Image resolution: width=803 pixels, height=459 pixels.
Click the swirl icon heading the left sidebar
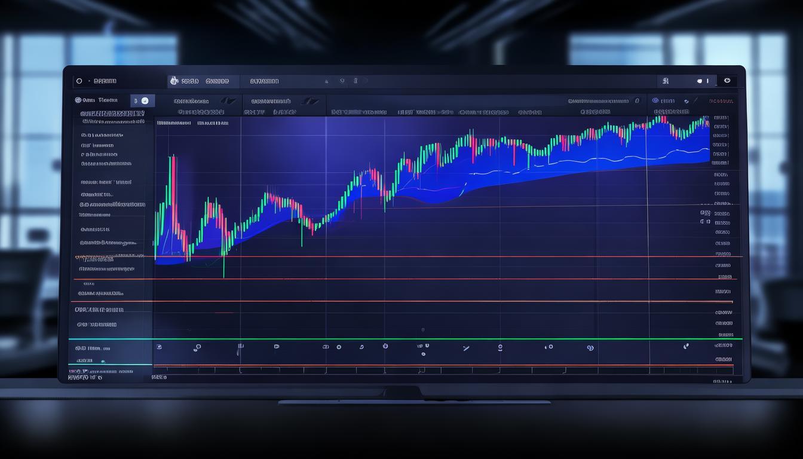[x=78, y=100]
